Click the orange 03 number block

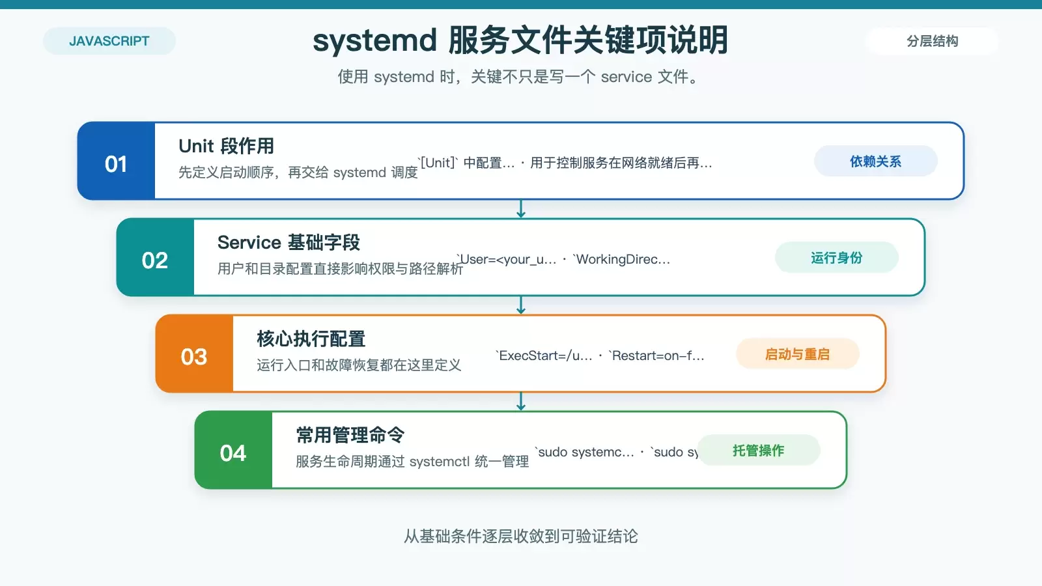click(195, 354)
